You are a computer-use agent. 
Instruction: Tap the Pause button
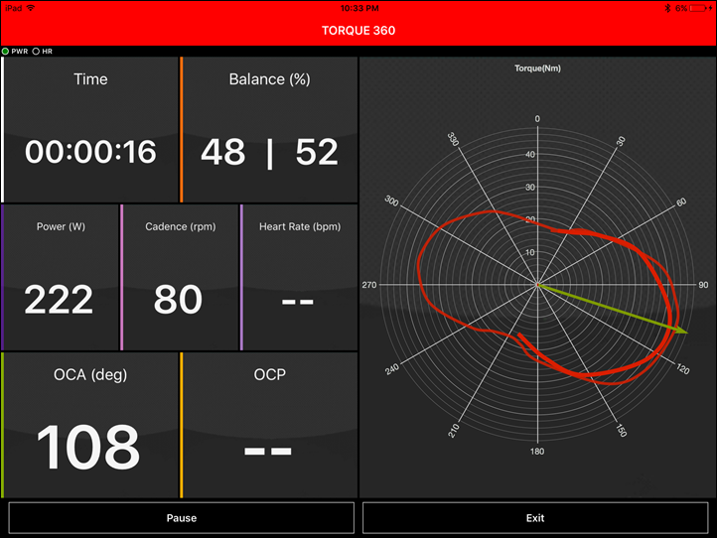click(x=181, y=518)
